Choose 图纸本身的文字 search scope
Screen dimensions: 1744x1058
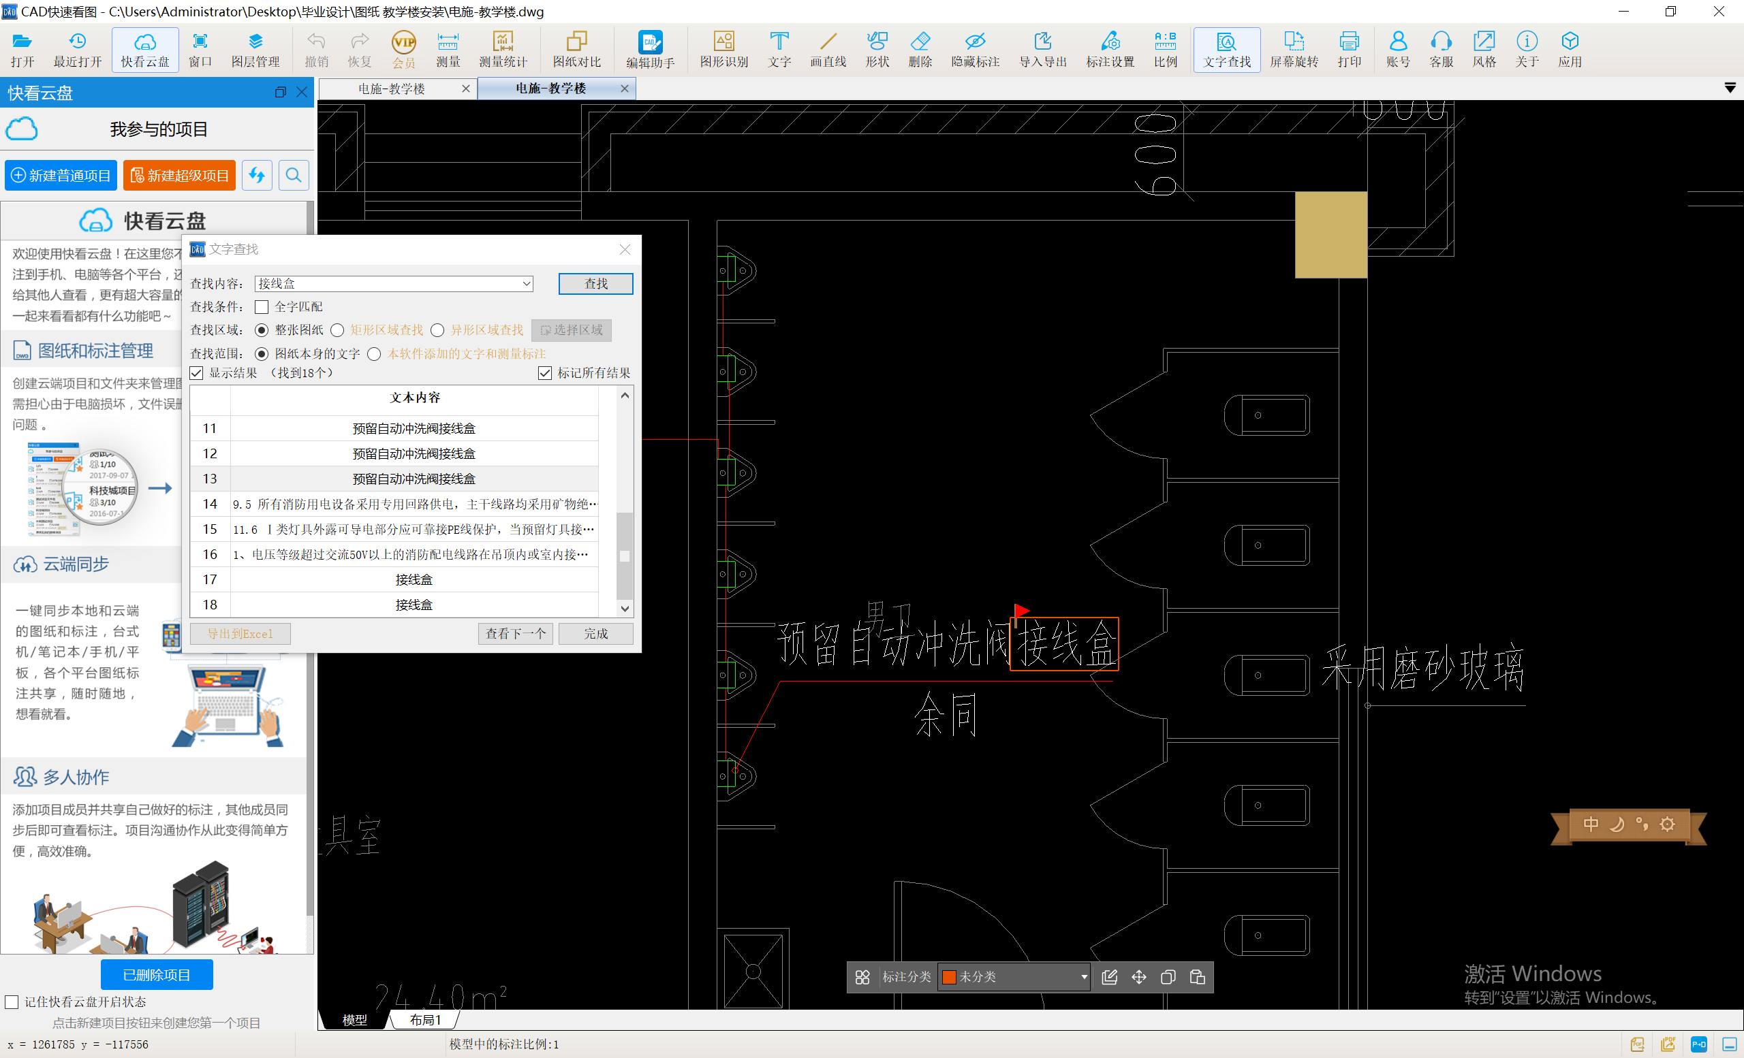tap(262, 353)
